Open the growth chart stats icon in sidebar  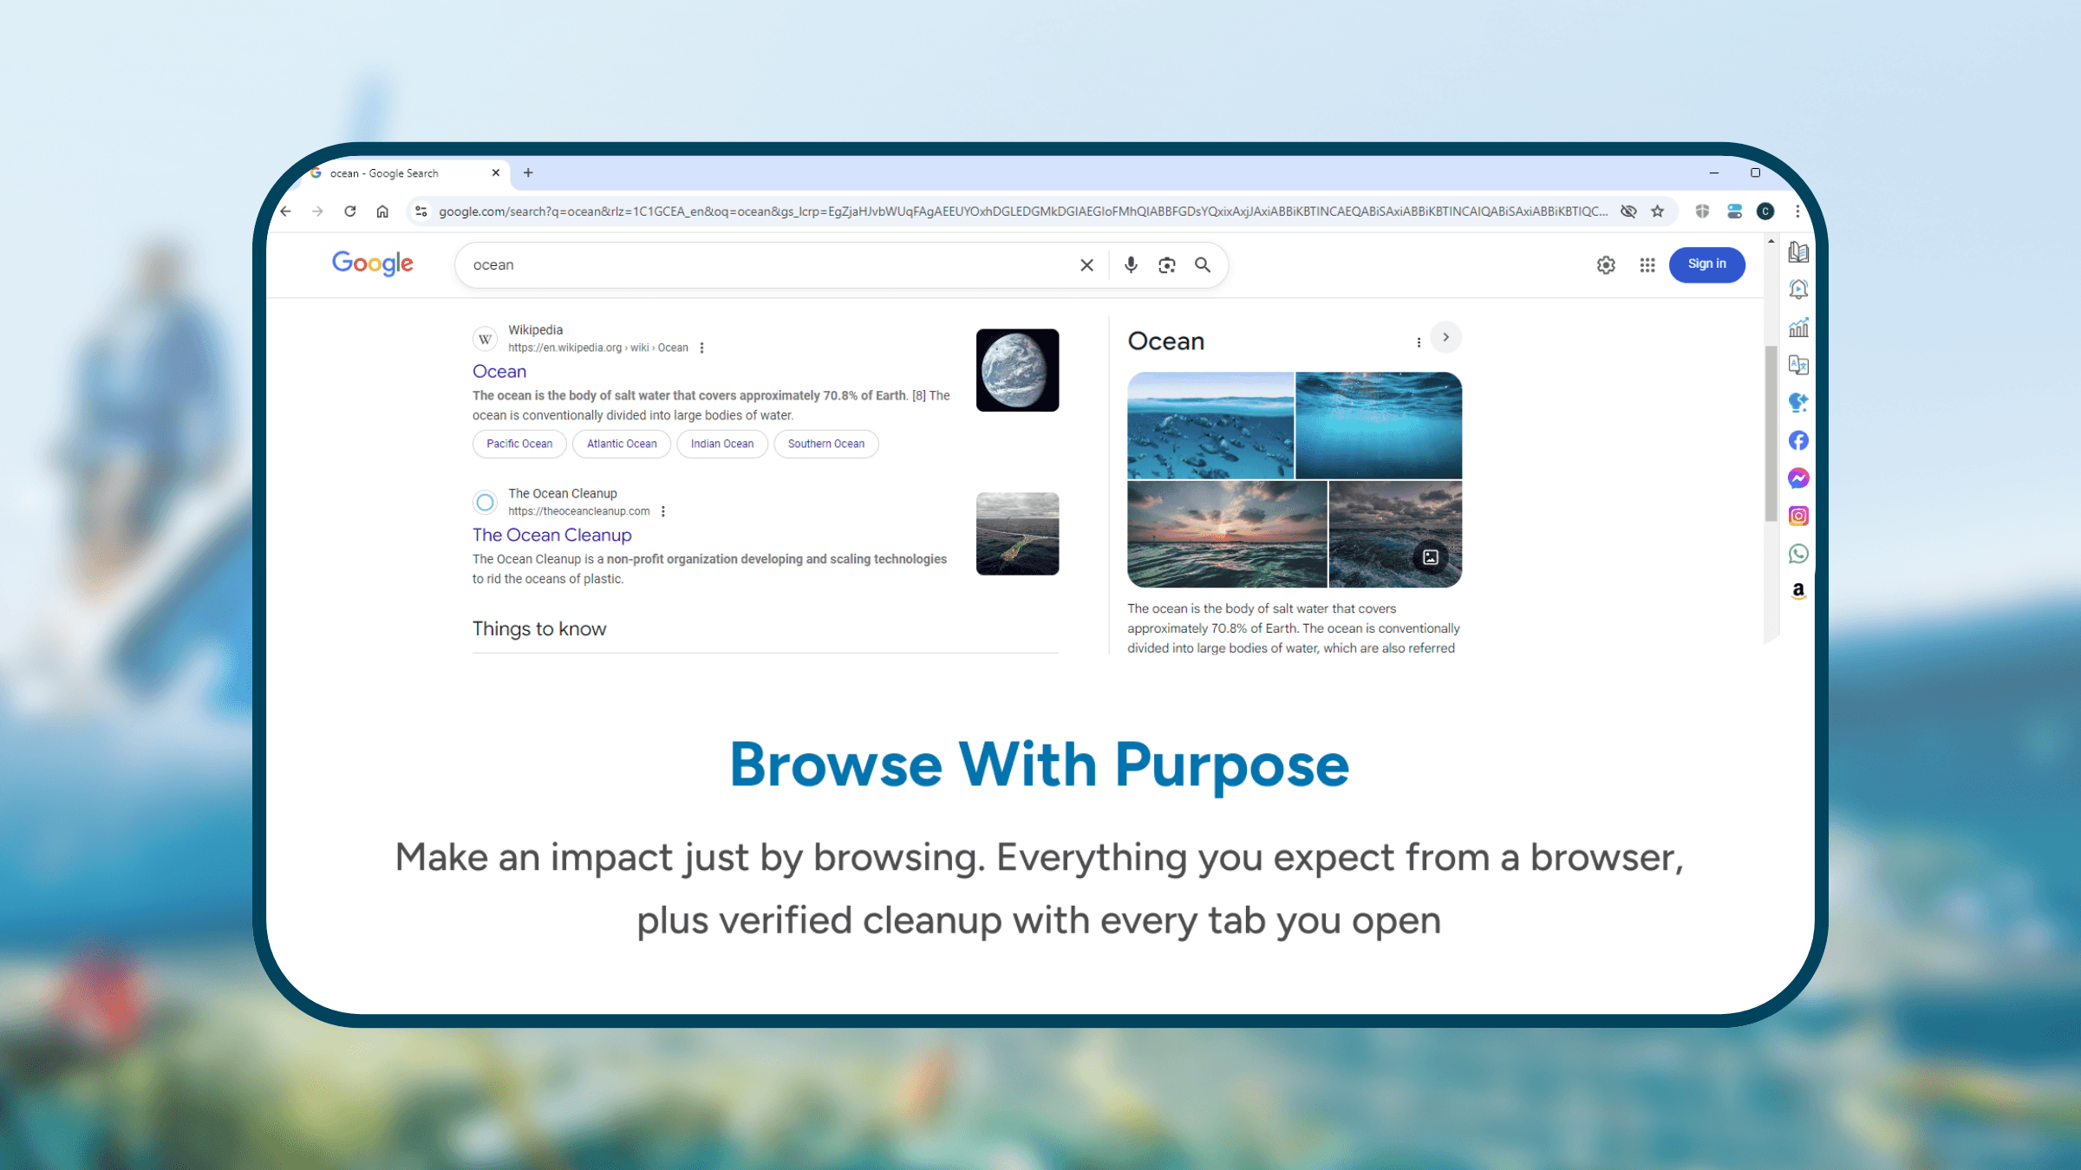(x=1798, y=328)
